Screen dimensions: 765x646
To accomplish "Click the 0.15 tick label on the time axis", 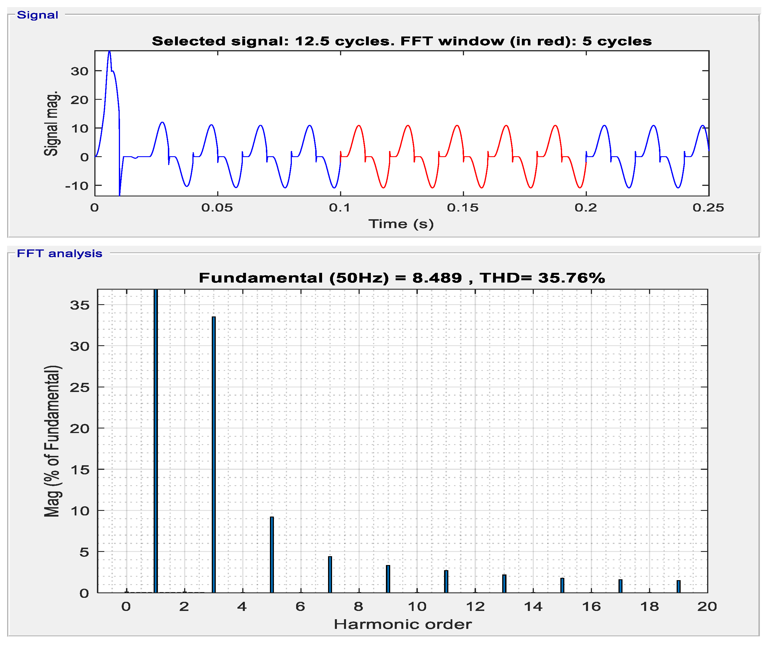I will [463, 208].
